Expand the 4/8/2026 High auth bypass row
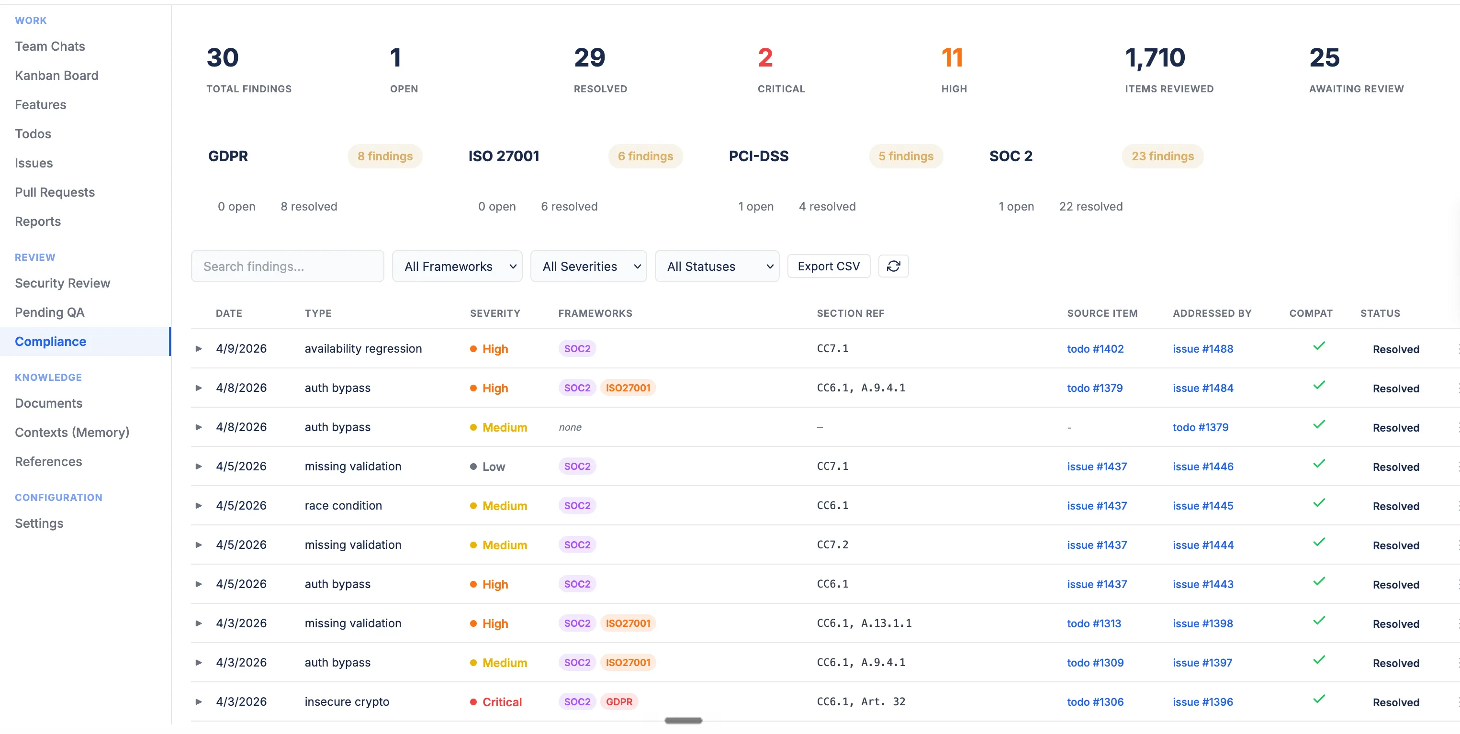This screenshot has width=1460, height=734. point(198,388)
